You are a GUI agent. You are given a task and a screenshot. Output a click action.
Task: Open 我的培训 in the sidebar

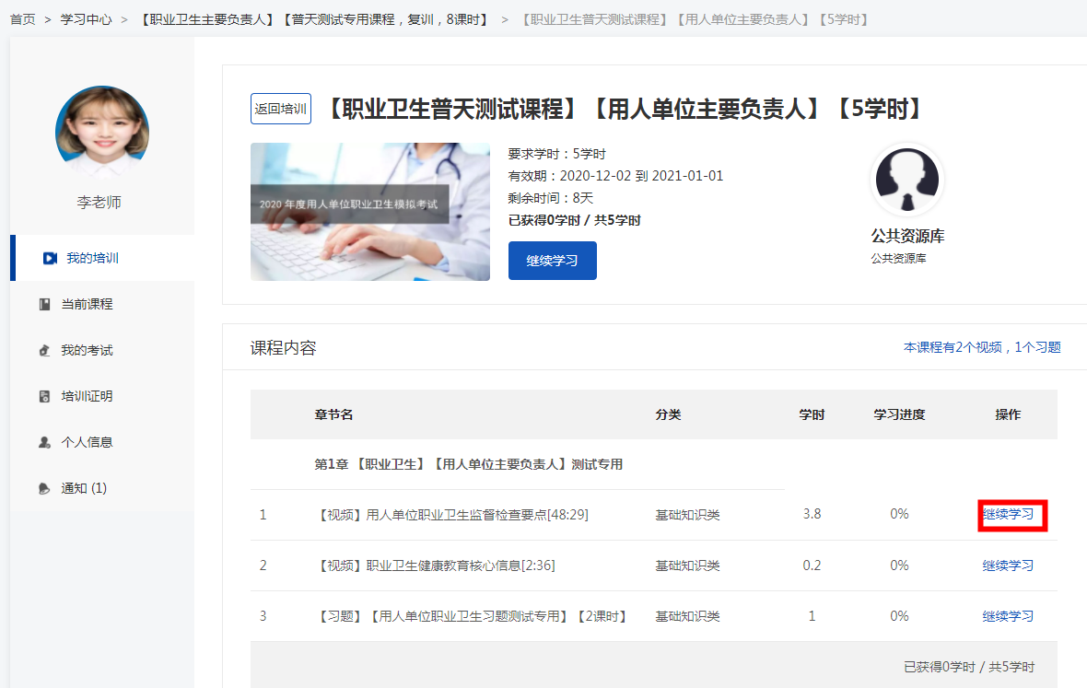pyautogui.click(x=92, y=258)
